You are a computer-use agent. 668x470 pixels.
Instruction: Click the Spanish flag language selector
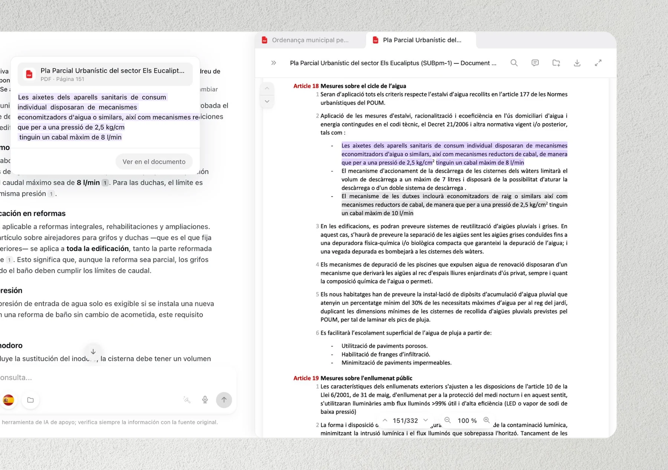coord(8,400)
